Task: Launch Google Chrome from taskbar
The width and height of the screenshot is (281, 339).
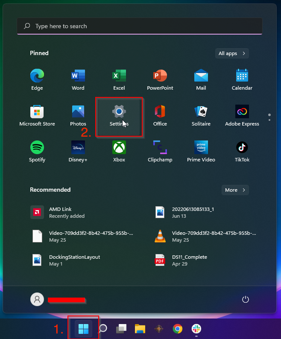Action: coord(178,329)
